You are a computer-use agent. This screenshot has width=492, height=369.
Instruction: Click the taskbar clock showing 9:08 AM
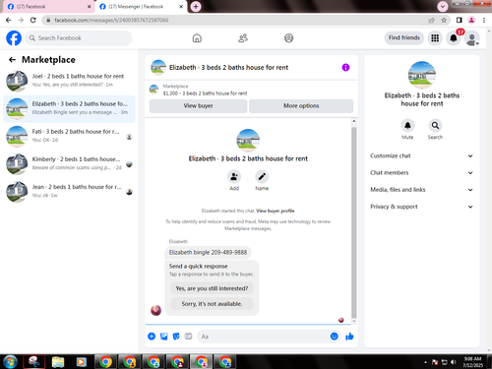point(472,362)
